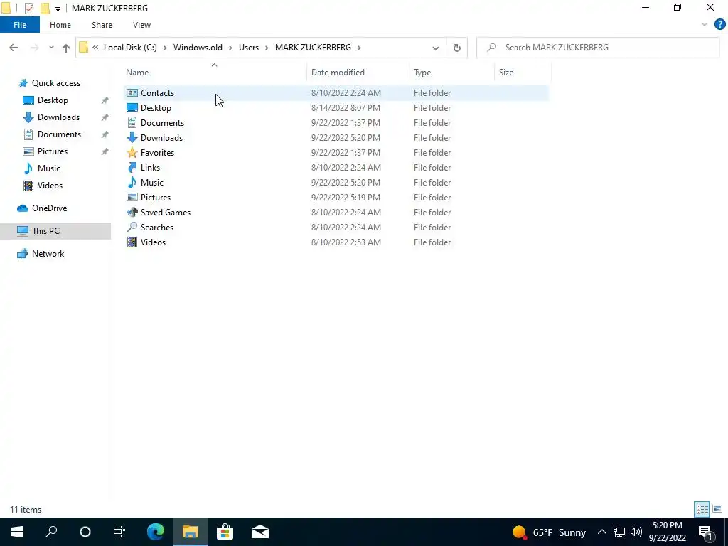Open Windows Start menu

tap(17, 532)
